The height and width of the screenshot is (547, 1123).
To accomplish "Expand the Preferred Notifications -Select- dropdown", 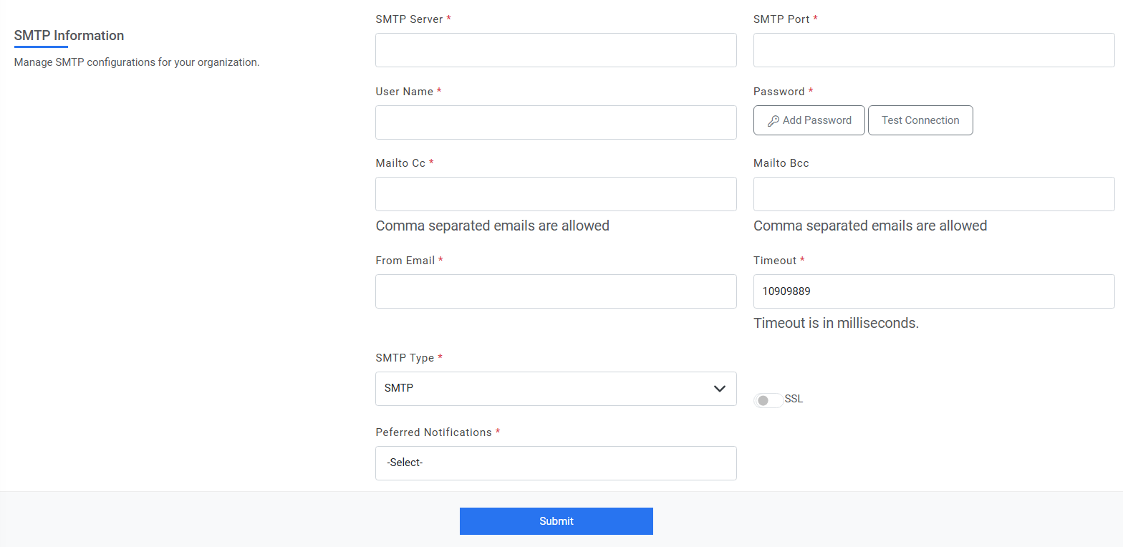I will tap(555, 463).
